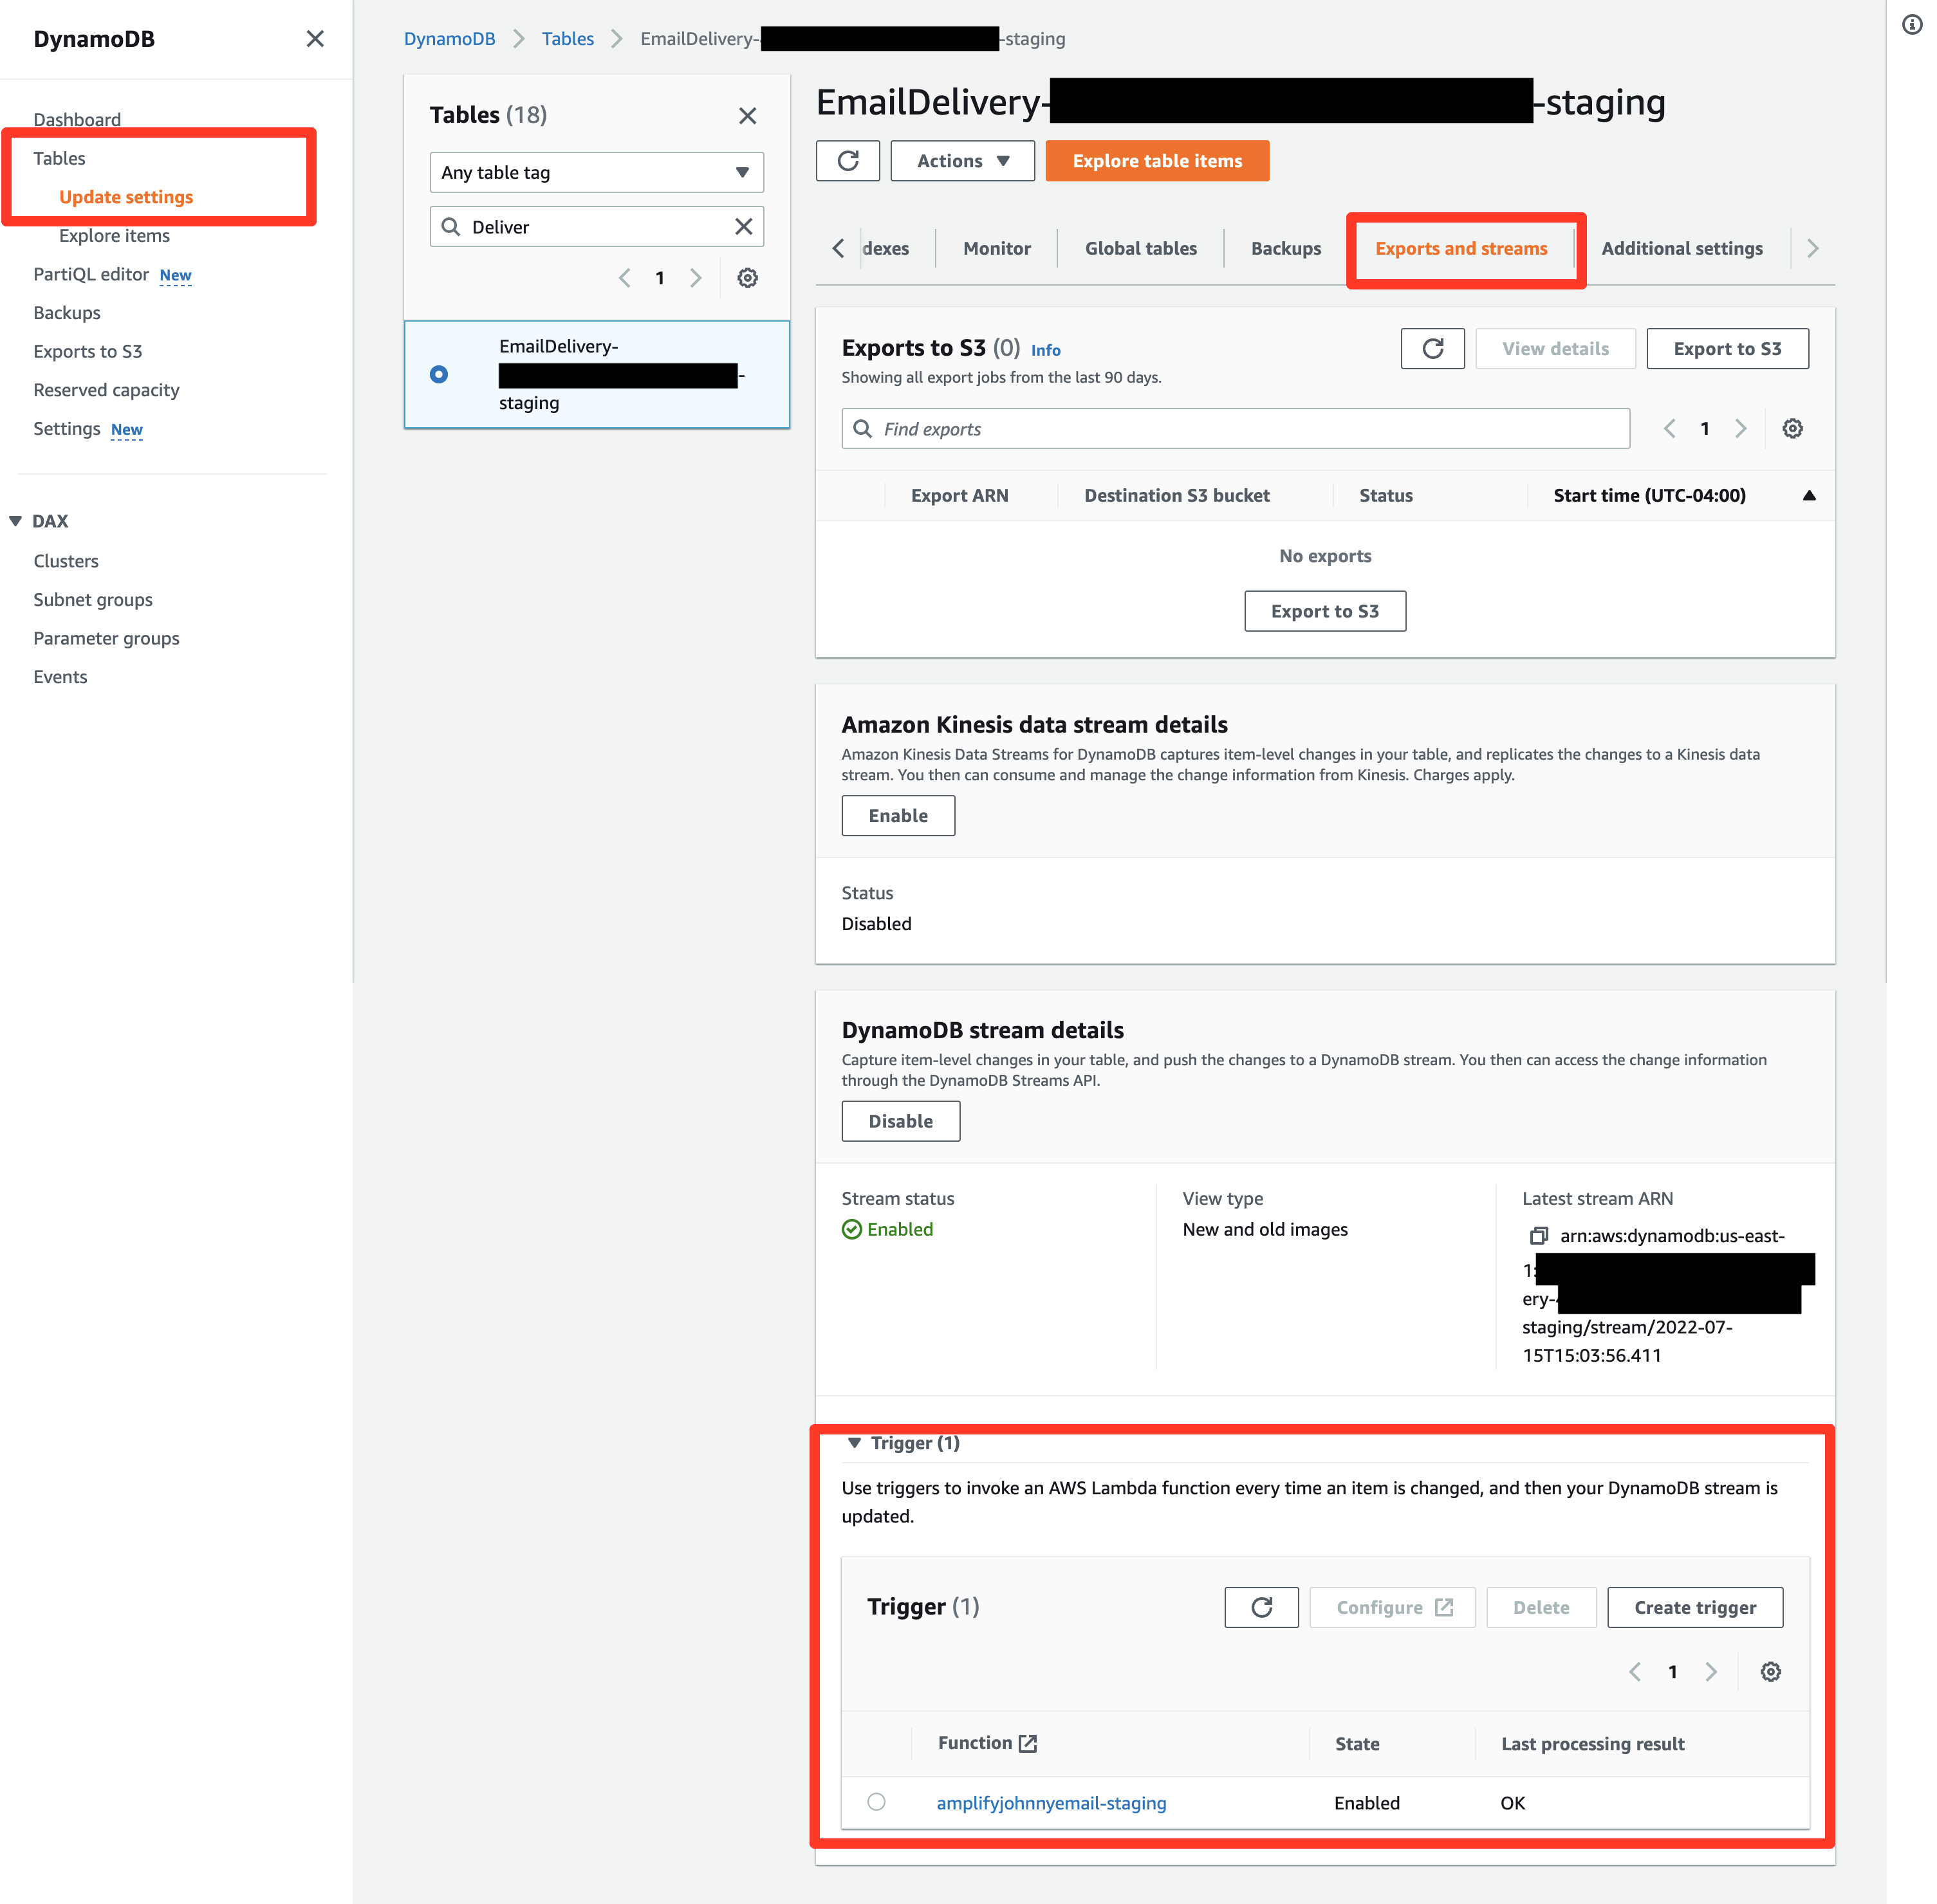Select the EmailDelivery staging table radio
This screenshot has height=1904, width=1937.
click(438, 375)
